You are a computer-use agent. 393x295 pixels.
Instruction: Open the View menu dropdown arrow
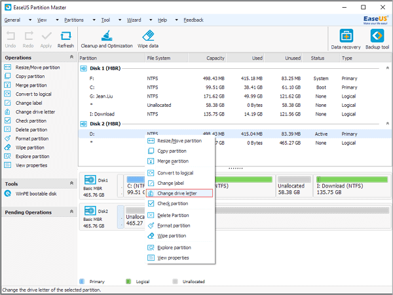point(57,20)
